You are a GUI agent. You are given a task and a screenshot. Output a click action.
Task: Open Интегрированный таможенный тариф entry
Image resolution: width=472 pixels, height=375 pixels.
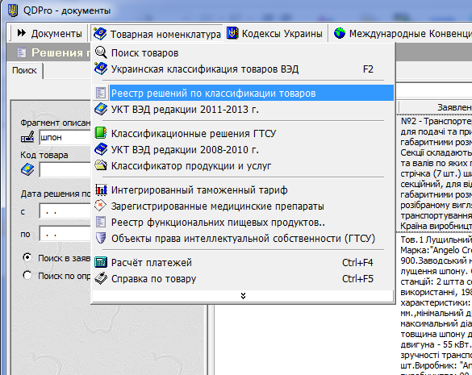[x=243, y=190]
